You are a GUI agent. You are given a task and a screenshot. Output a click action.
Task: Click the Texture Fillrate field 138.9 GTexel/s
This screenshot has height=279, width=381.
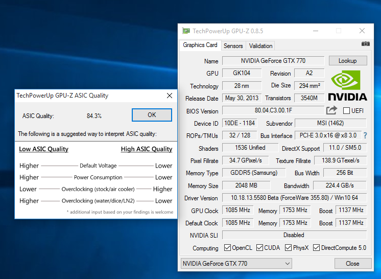coord(341,160)
